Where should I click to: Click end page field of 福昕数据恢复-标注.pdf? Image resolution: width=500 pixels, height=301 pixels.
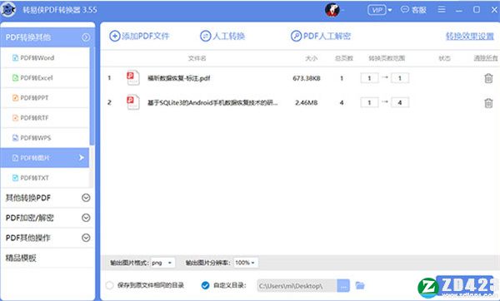pyautogui.click(x=400, y=78)
